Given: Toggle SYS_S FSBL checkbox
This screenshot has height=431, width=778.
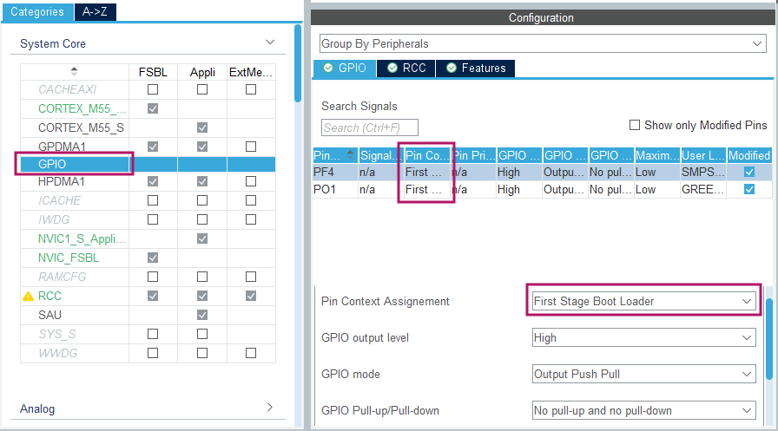Looking at the screenshot, I should pos(153,334).
